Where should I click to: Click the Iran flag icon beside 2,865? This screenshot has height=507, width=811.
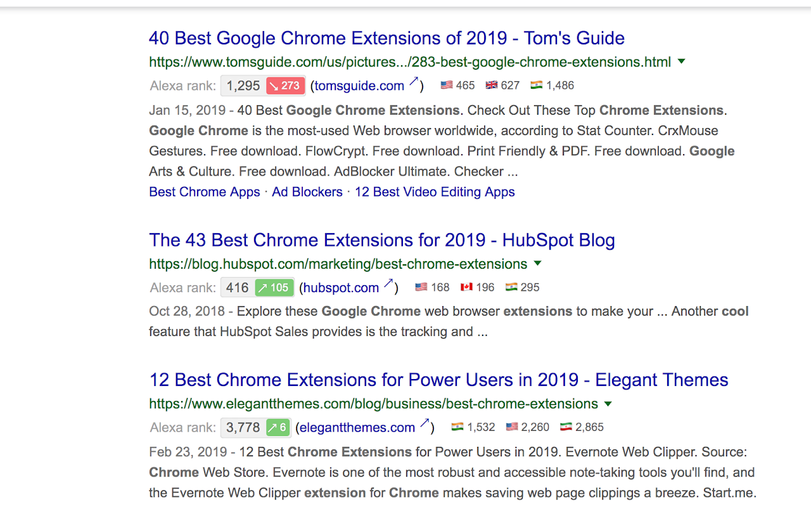coord(566,427)
